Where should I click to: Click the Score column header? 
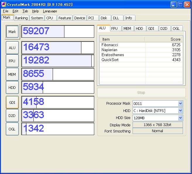coord(164,39)
